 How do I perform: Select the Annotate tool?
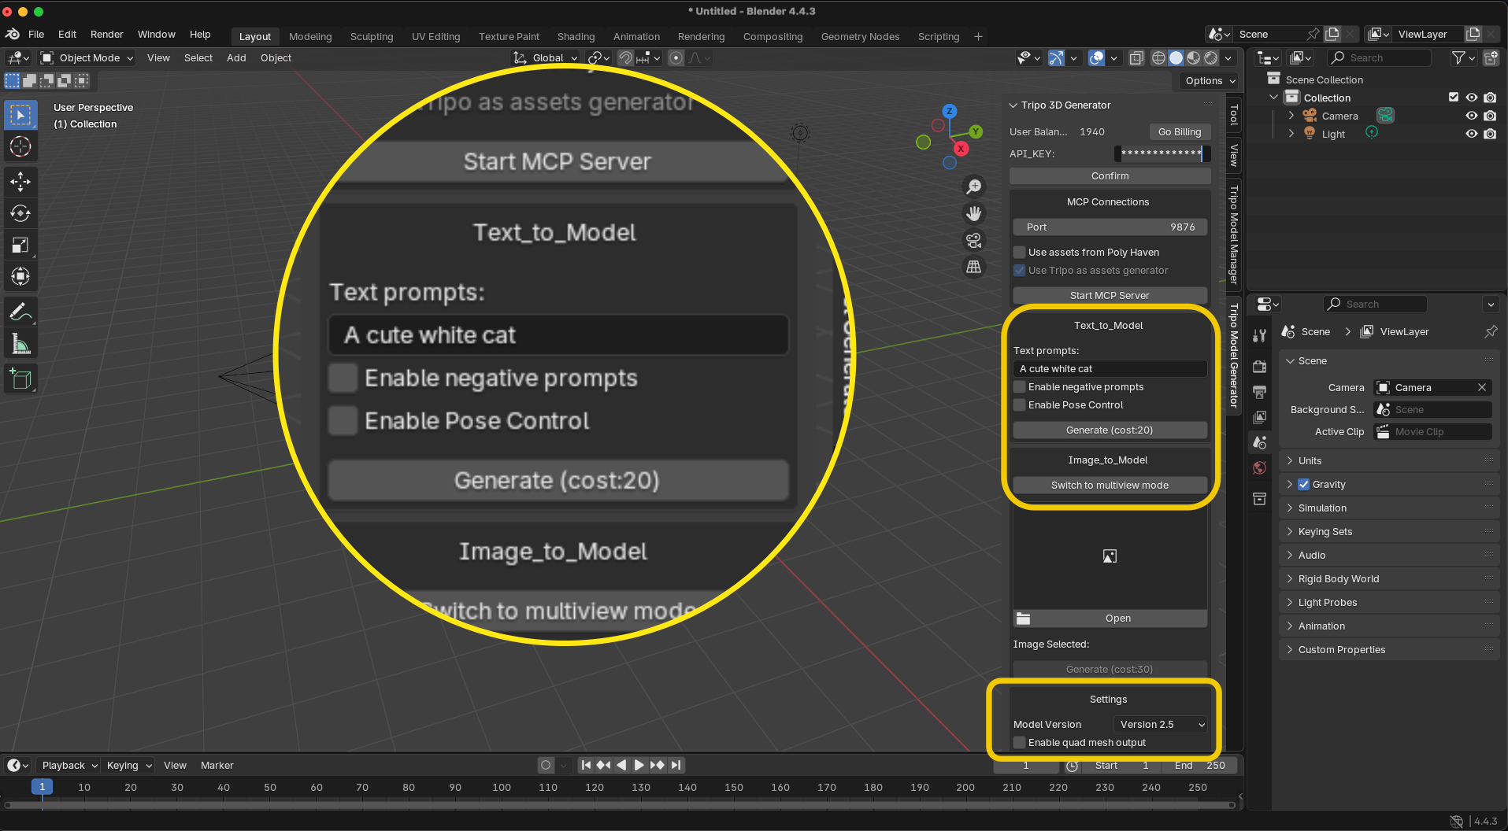coord(20,312)
